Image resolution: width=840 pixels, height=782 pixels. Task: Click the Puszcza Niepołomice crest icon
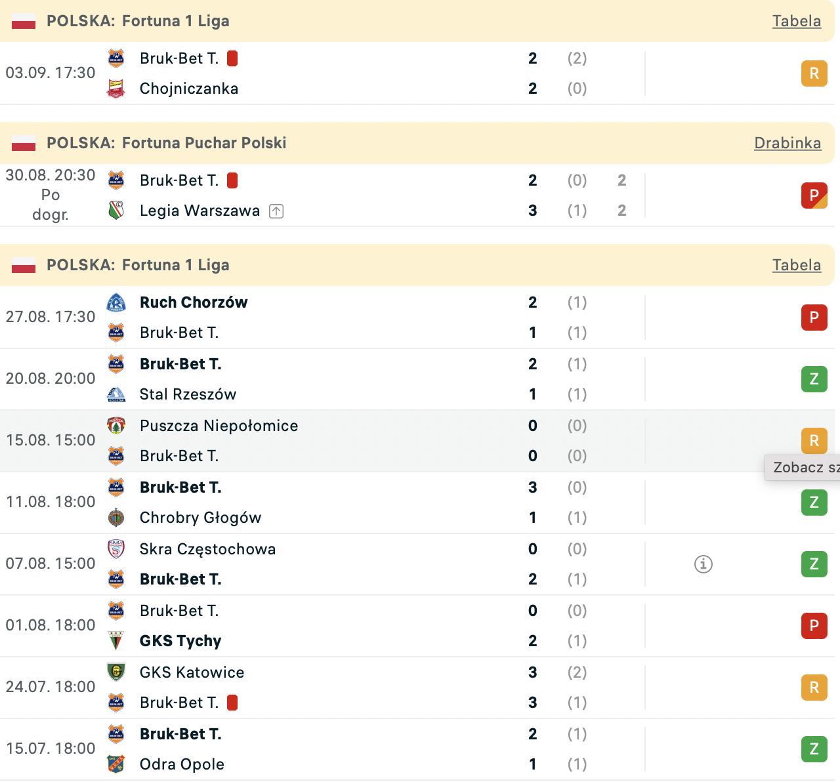click(116, 426)
